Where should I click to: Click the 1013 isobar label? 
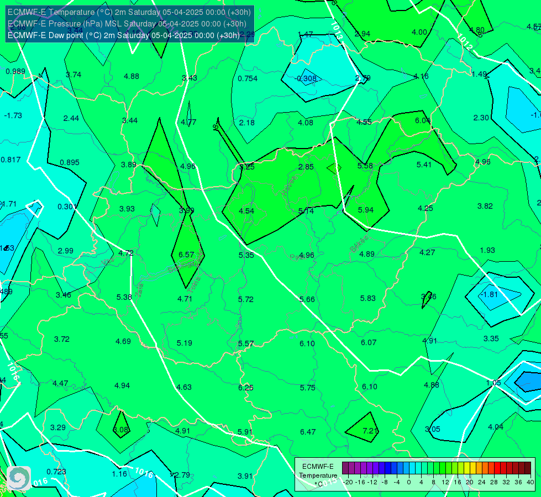tap(337, 30)
